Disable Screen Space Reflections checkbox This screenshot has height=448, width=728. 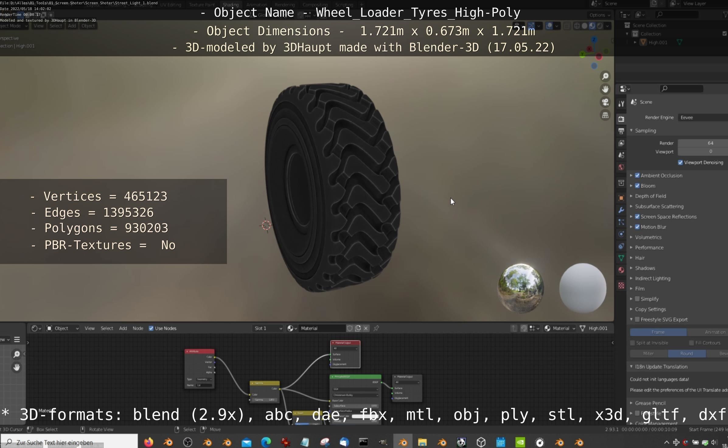point(637,217)
